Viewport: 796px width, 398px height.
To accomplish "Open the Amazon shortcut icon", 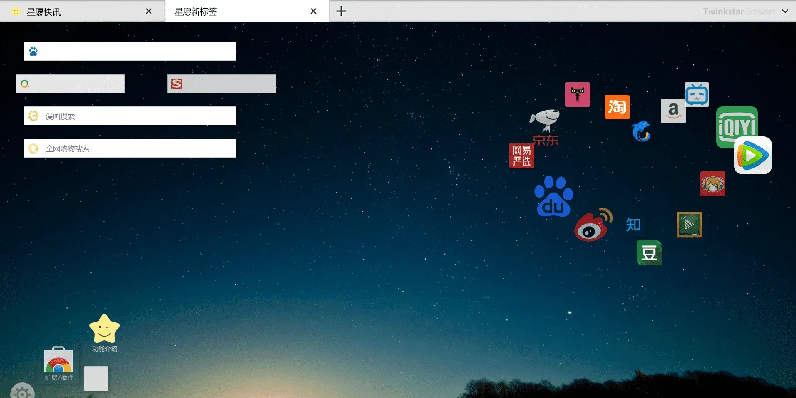I will [673, 111].
